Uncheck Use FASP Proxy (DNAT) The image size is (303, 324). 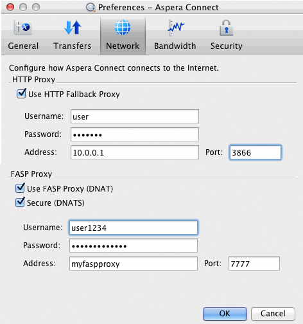pos(20,188)
